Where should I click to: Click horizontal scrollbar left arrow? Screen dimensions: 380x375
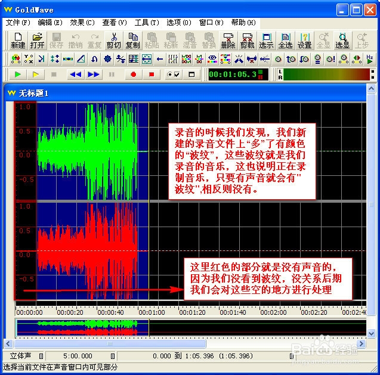(8, 343)
